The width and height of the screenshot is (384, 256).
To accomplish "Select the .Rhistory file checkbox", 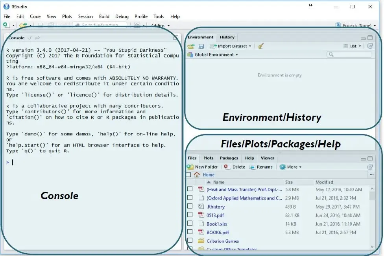I will click(190, 206).
